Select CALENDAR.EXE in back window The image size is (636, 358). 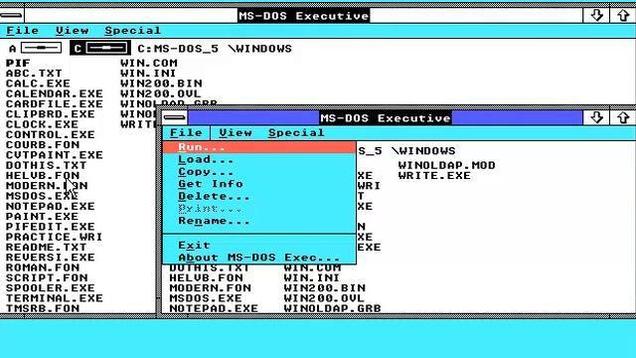(55, 93)
